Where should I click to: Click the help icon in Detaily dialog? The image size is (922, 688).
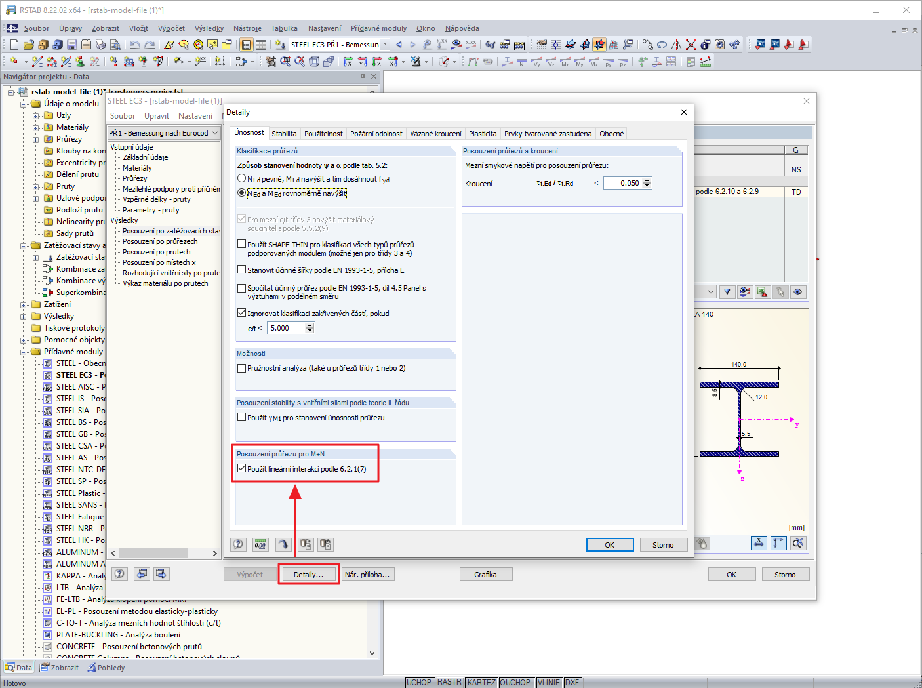pos(239,544)
